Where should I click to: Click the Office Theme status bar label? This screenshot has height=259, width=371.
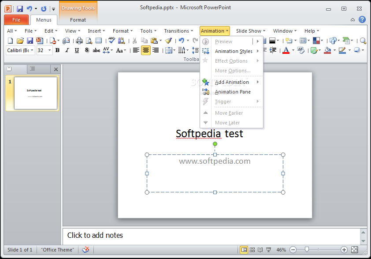pos(57,250)
